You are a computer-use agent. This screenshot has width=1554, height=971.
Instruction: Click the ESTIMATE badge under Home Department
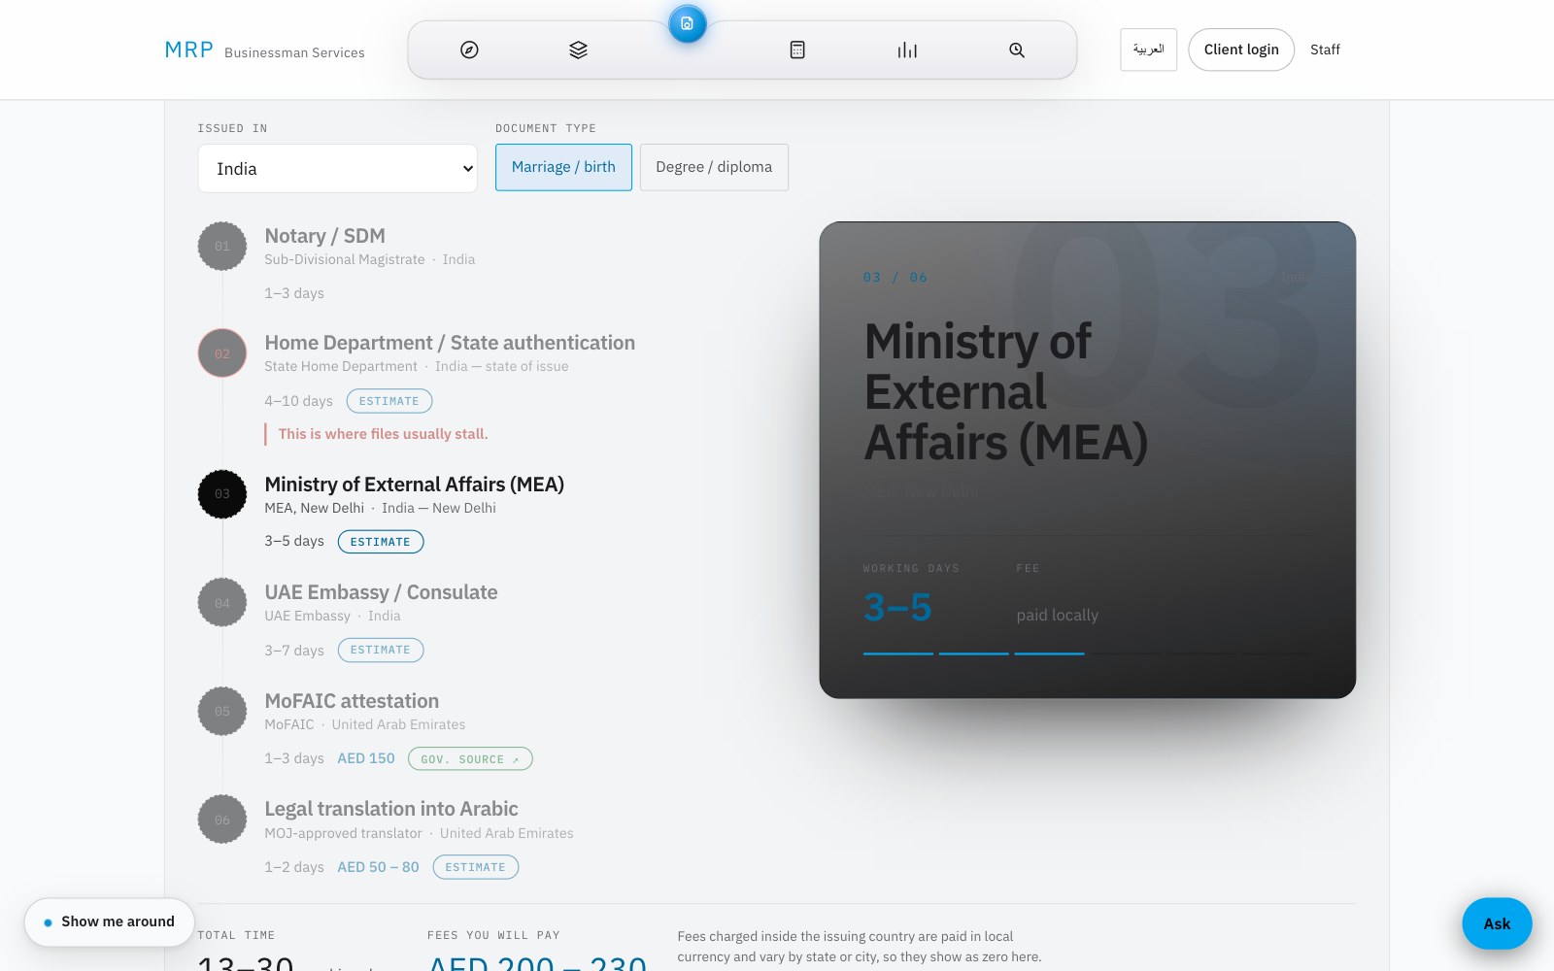click(388, 401)
